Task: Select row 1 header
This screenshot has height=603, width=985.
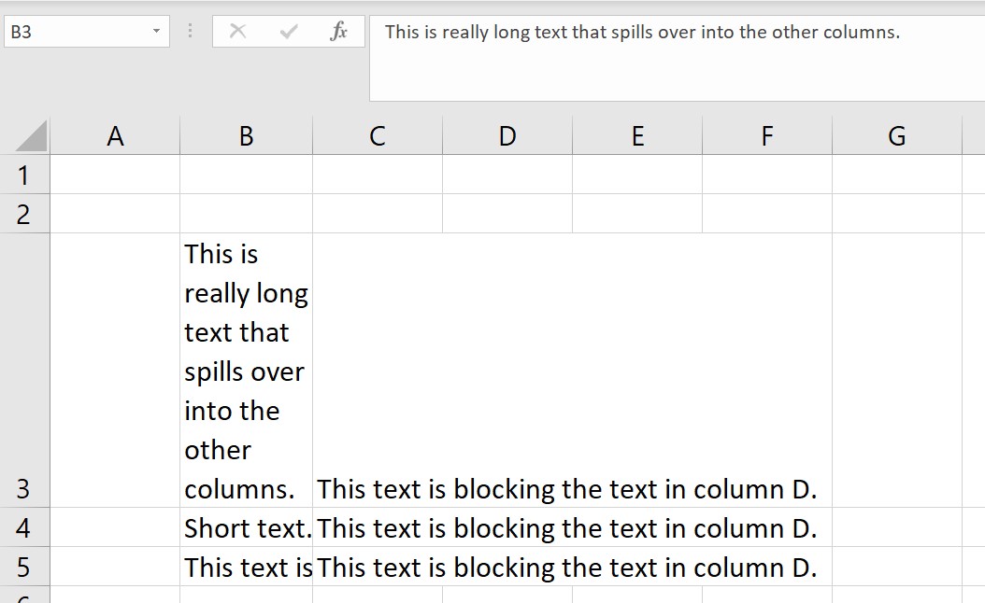Action: point(25,175)
